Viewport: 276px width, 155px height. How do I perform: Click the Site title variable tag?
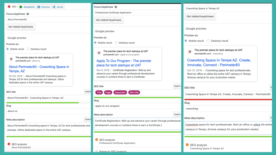pyautogui.click(x=134, y=93)
